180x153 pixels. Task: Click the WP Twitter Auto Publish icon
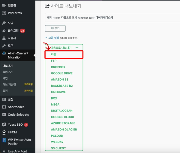pyautogui.click(x=4, y=140)
